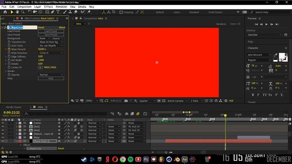Open the Opacity Normal dropdown
The image size is (292, 164).
point(51,75)
